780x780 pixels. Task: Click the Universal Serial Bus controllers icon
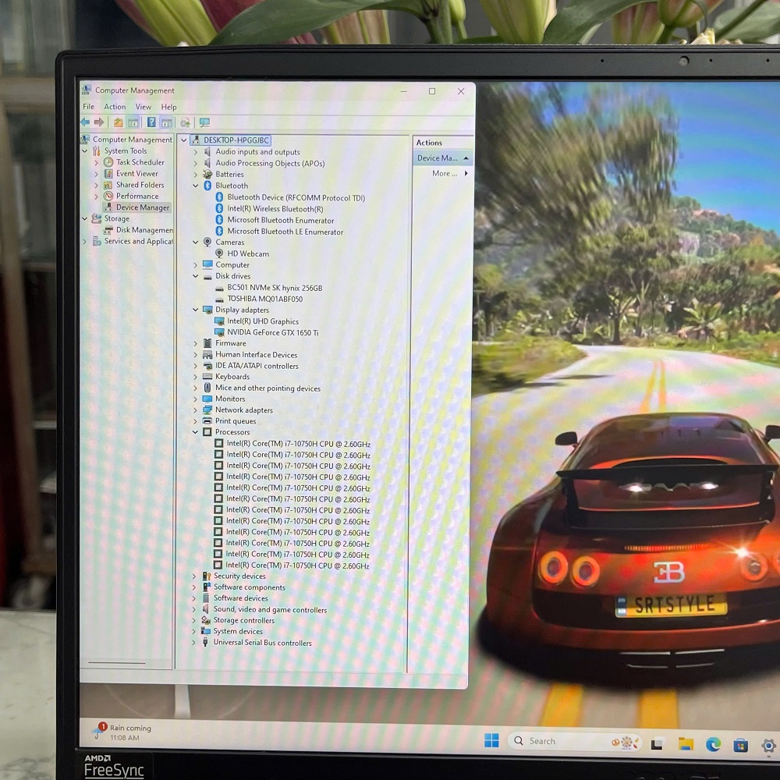click(x=205, y=643)
